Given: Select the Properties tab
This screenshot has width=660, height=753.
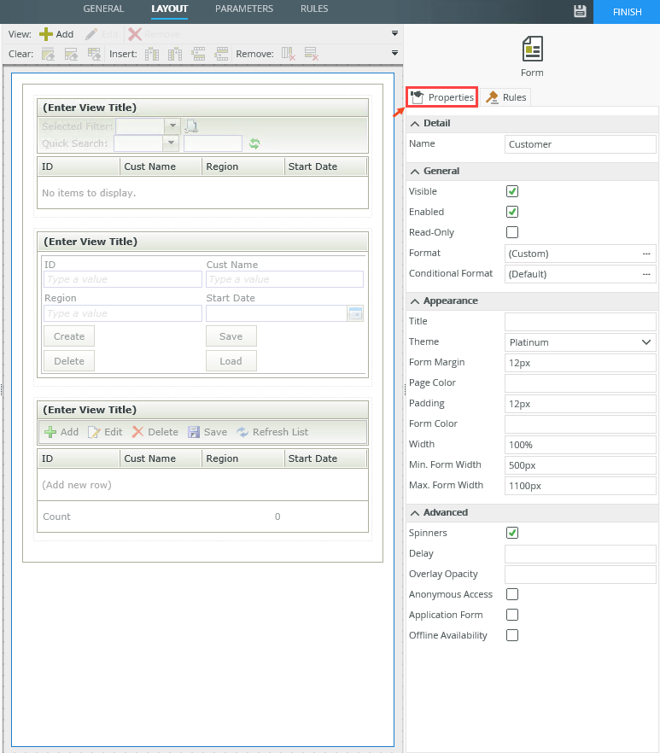Looking at the screenshot, I should pyautogui.click(x=442, y=97).
